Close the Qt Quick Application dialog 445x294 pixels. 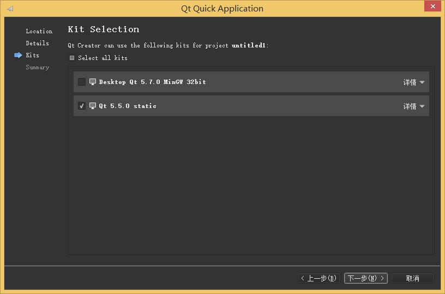[432, 6]
